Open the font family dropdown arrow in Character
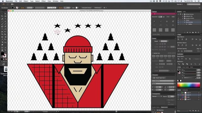 tap(175, 81)
